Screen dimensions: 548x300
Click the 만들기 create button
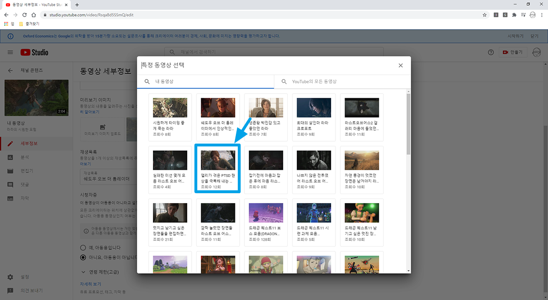(513, 52)
